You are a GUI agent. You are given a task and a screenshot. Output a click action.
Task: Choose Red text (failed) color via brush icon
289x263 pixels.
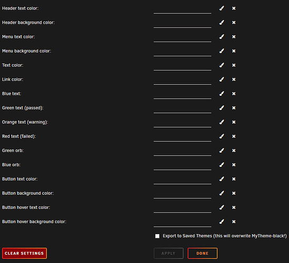[x=222, y=136]
